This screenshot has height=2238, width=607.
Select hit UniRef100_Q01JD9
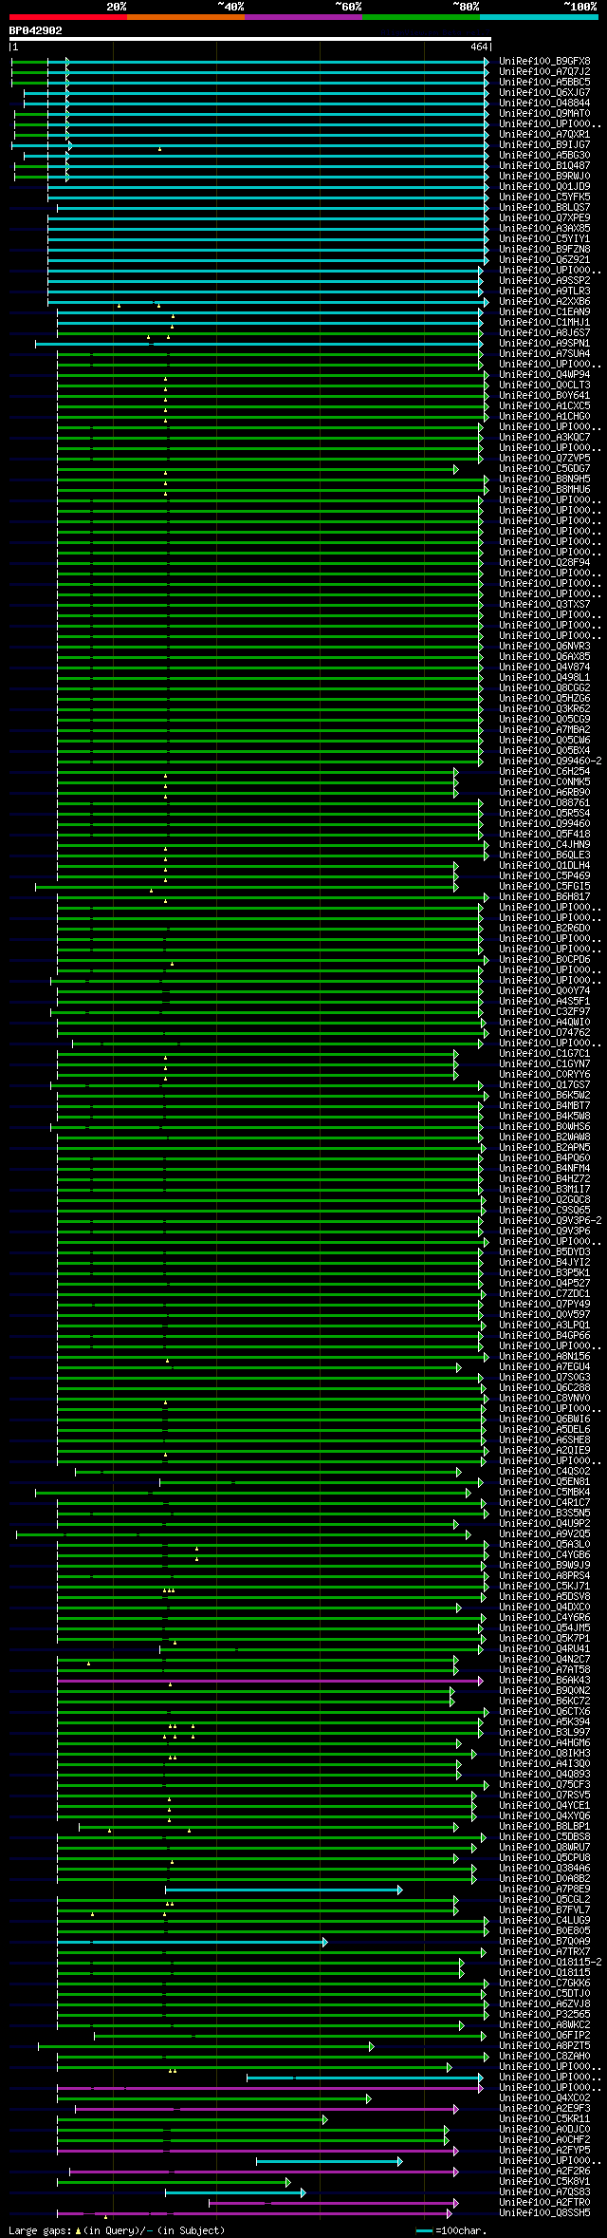click(544, 186)
